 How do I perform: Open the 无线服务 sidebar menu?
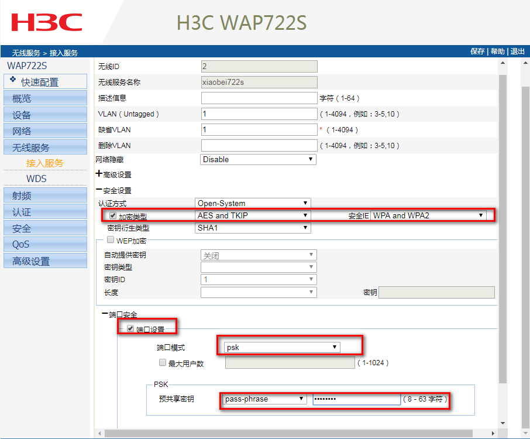pos(45,147)
